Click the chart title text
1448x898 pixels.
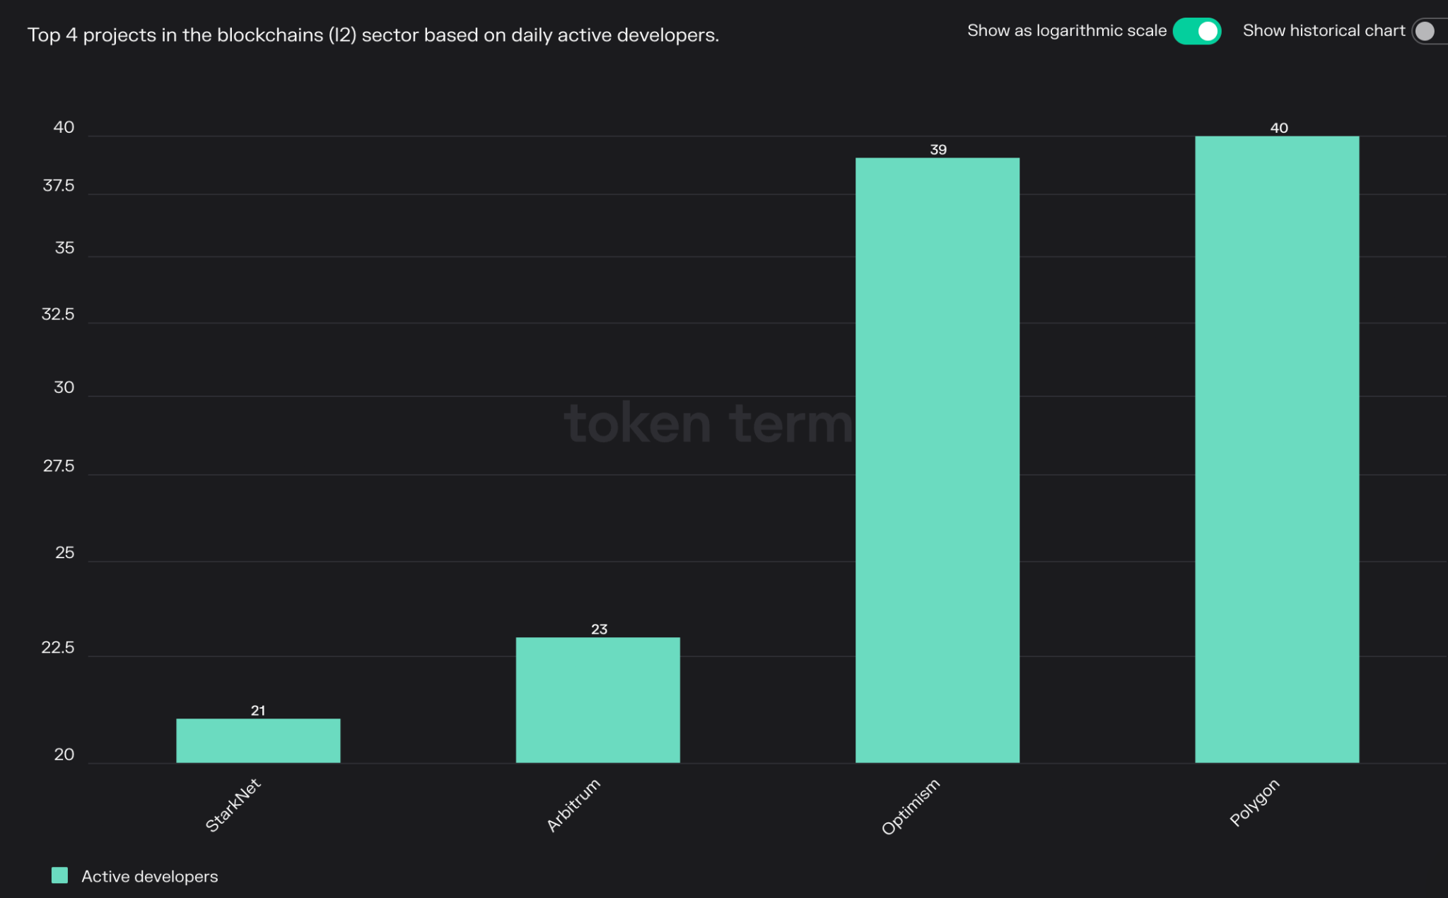(x=373, y=35)
